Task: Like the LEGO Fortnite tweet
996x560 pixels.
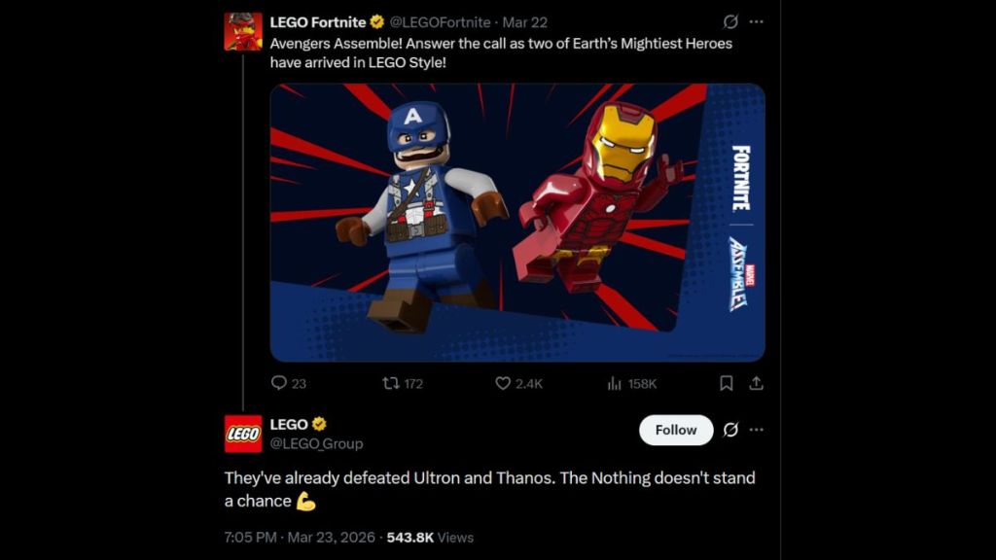Action: tap(506, 383)
